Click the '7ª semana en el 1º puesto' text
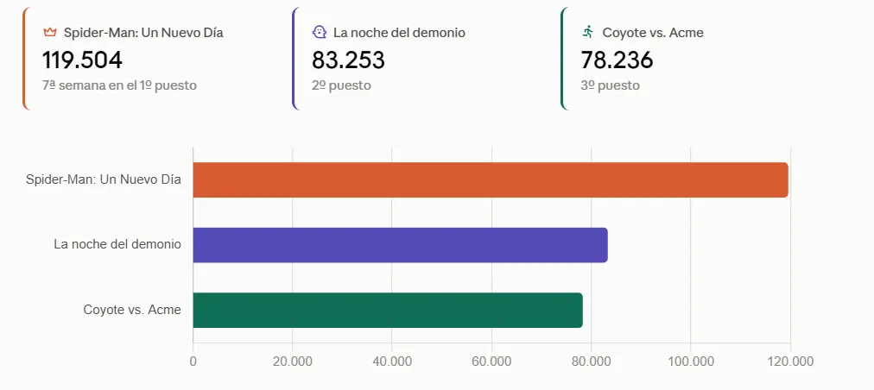The image size is (874, 390). (119, 85)
